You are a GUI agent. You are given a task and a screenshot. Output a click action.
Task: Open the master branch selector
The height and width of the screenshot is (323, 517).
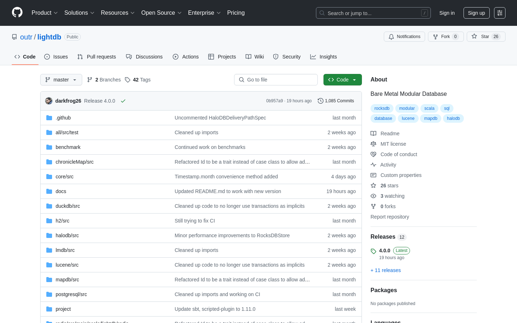point(61,80)
